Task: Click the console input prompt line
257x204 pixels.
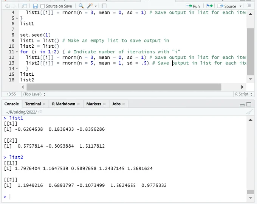Action: pos(125,196)
